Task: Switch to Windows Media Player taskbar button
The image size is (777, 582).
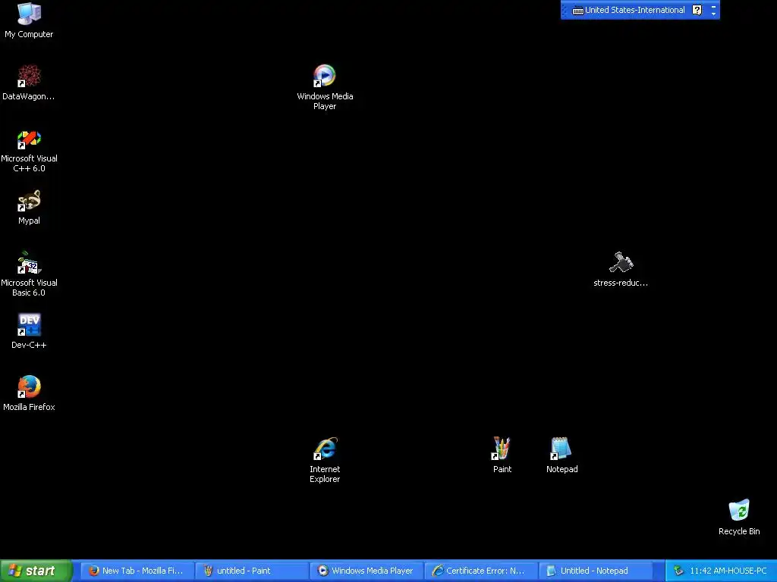Action: point(366,571)
